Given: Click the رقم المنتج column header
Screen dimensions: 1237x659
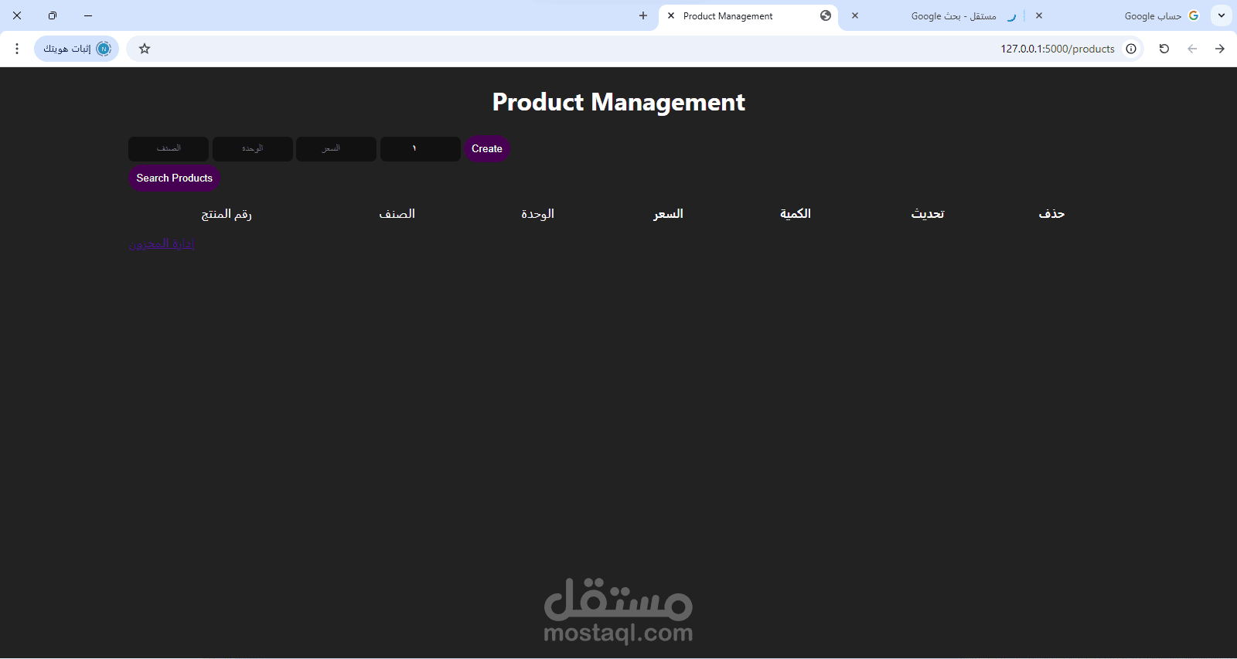Looking at the screenshot, I should tap(227, 214).
